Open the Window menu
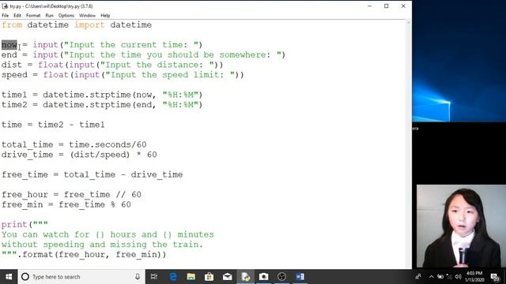This screenshot has width=506, height=284. tap(87, 16)
